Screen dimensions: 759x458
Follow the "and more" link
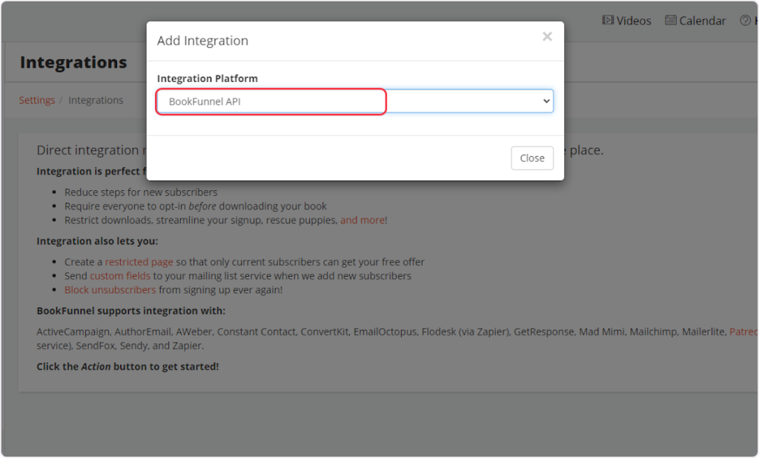pos(362,220)
